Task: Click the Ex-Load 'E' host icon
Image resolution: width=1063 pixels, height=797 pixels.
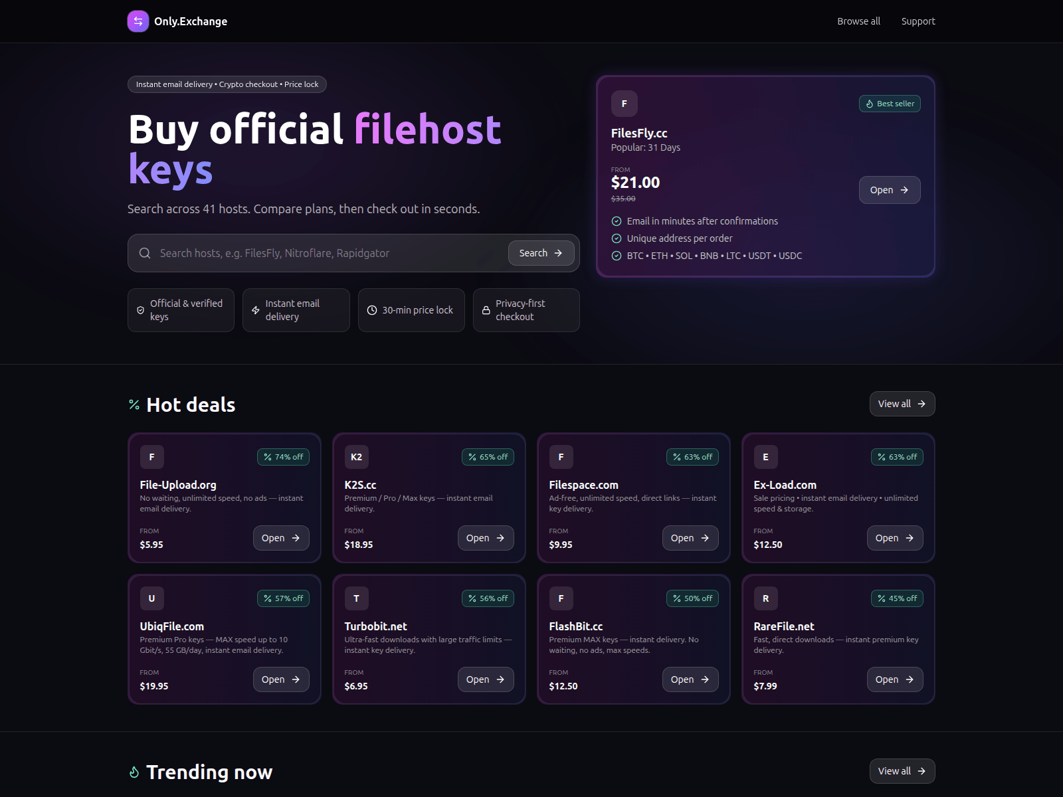Action: click(765, 457)
